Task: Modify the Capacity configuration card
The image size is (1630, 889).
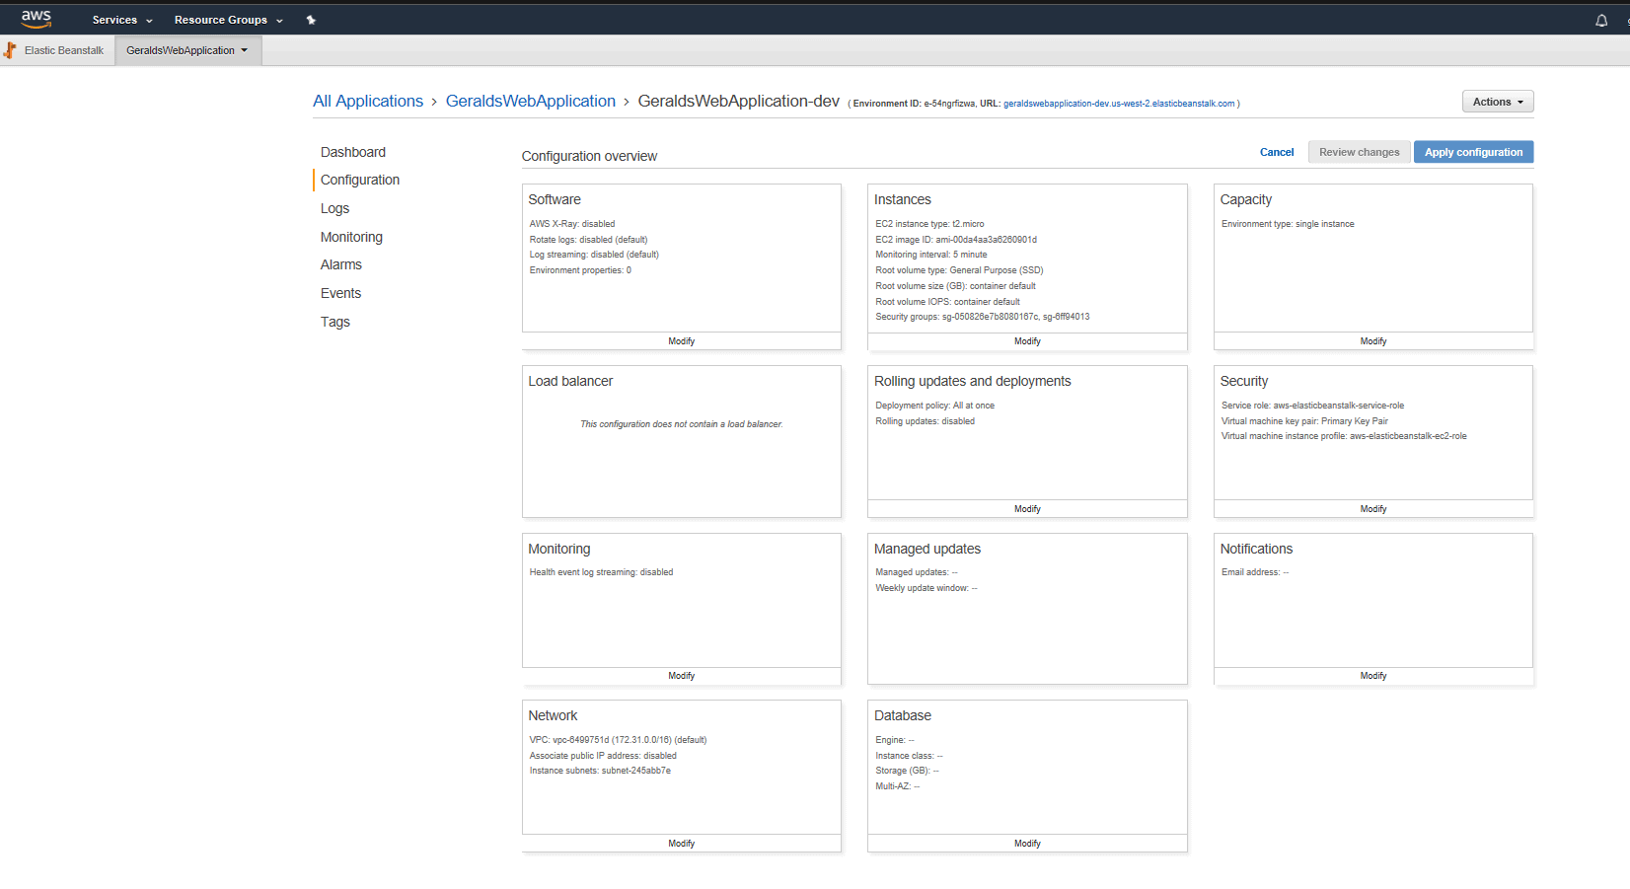Action: [1373, 341]
